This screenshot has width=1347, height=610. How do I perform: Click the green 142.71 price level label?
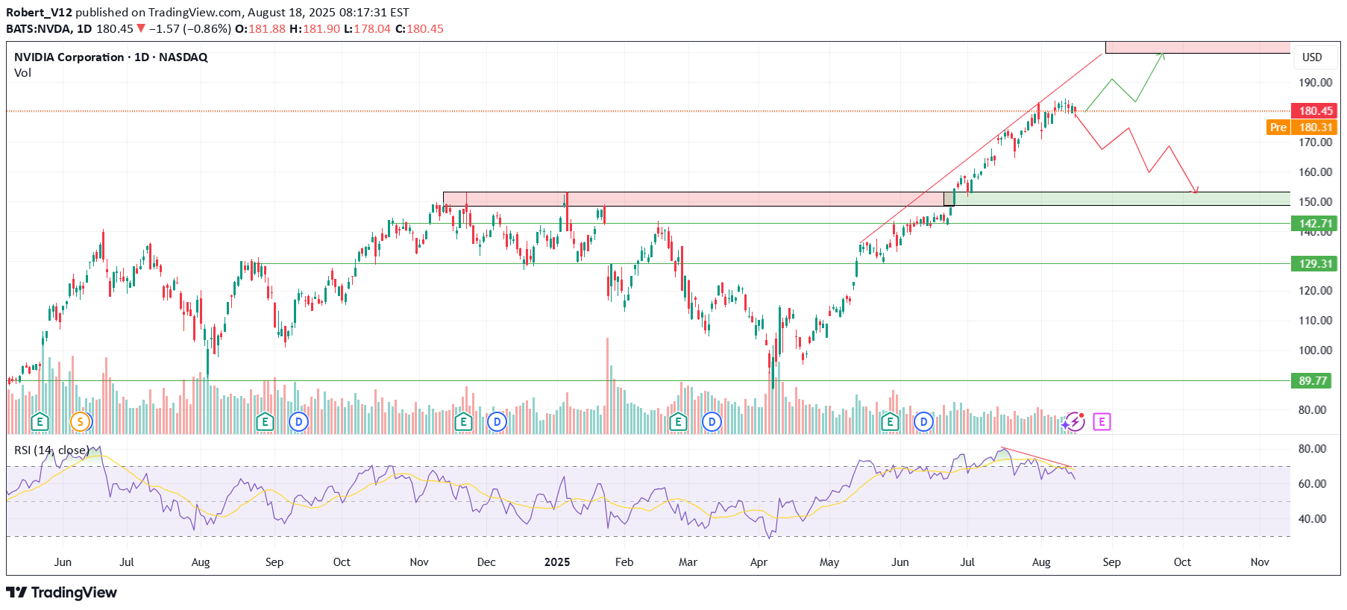coord(1313,223)
